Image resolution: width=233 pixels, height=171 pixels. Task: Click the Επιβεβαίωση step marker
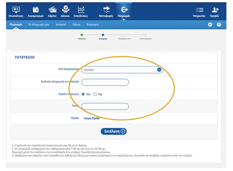click(x=124, y=35)
